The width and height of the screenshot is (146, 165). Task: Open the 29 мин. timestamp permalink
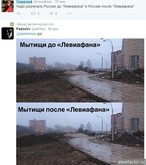[53, 29]
